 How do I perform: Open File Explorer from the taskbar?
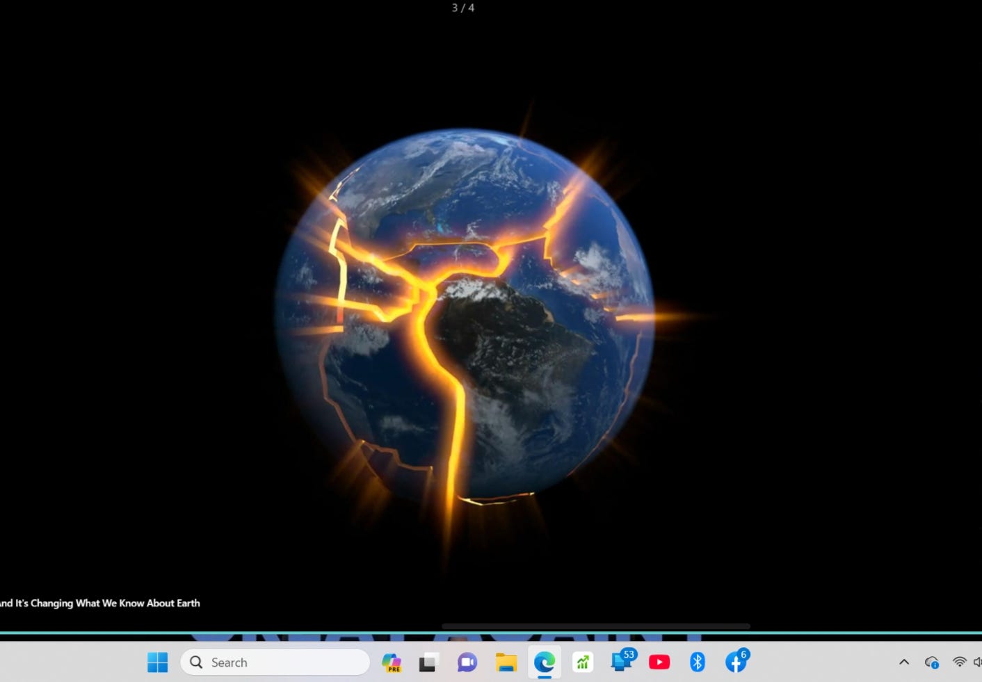(506, 663)
